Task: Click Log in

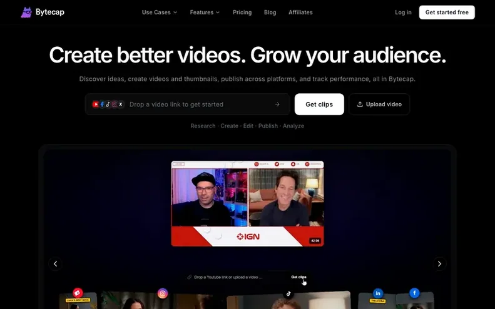Action: click(x=403, y=13)
